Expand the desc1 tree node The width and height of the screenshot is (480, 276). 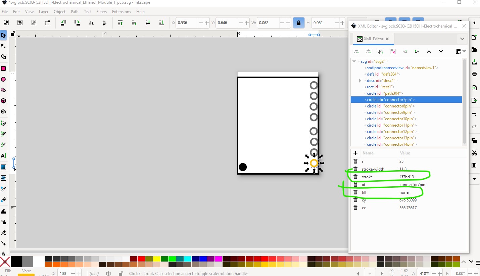coord(360,81)
